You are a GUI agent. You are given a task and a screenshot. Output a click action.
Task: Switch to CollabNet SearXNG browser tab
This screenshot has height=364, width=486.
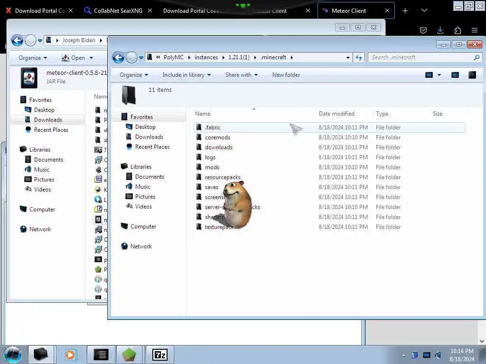click(118, 10)
